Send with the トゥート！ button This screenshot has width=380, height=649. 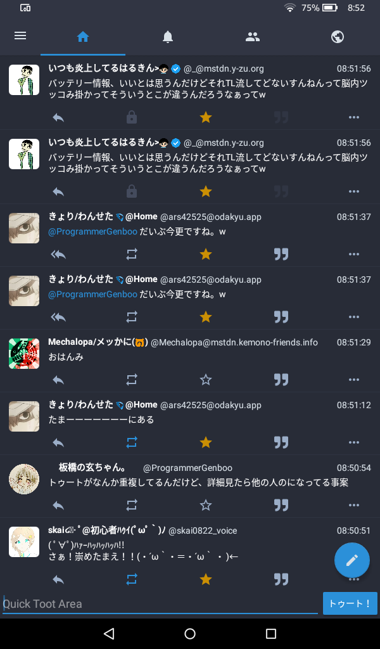coord(350,603)
